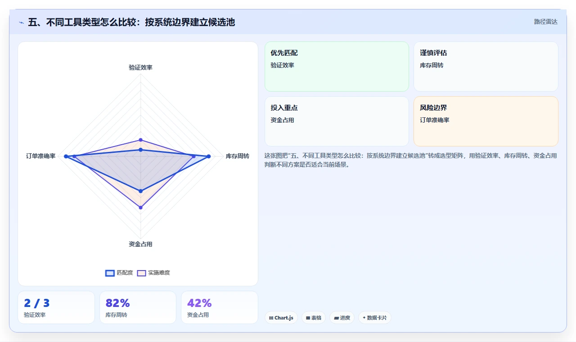Click the 42% 资金占用 stat card
The height and width of the screenshot is (342, 576).
click(220, 307)
